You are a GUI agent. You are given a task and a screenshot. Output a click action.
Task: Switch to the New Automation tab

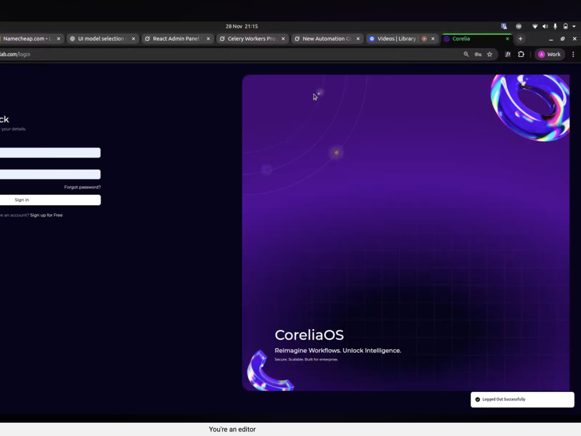coord(326,38)
